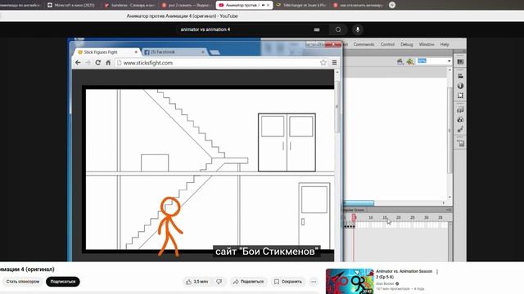Activate voice search microphone icon
This screenshot has width=524, height=294.
pos(358,29)
